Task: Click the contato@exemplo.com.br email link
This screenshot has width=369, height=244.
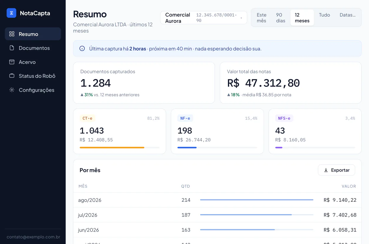Action: tap(33, 237)
